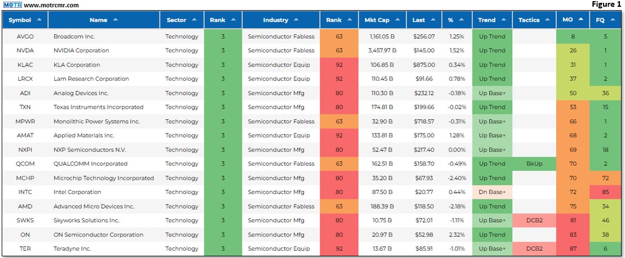Sort by MO column arrow
Image resolution: width=625 pixels, height=258 pixels.
[x=580, y=20]
